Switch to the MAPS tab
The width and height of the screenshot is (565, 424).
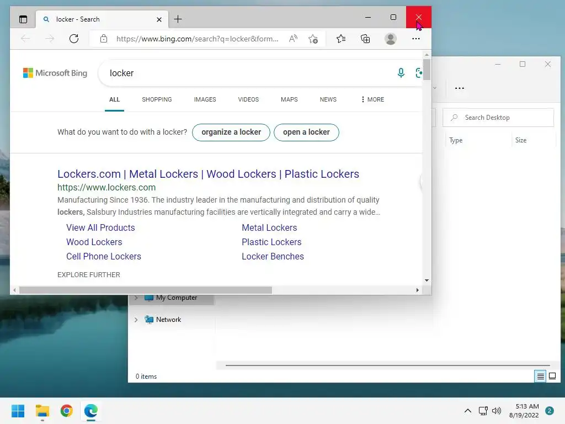point(289,99)
